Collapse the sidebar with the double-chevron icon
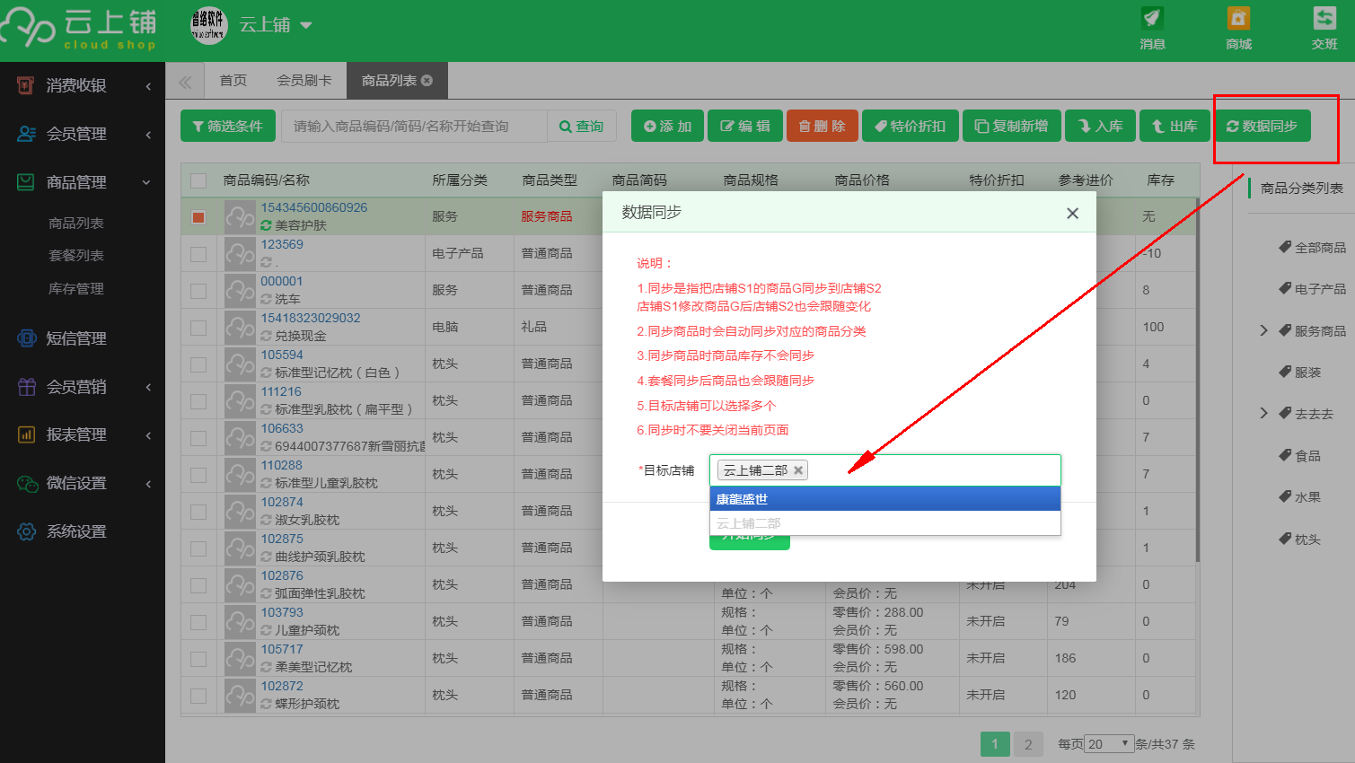 pos(185,82)
